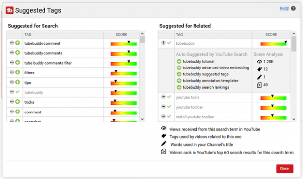Expand details for 'tubebuddy comments' row
The height and width of the screenshot is (179, 303).
pos(12,53)
